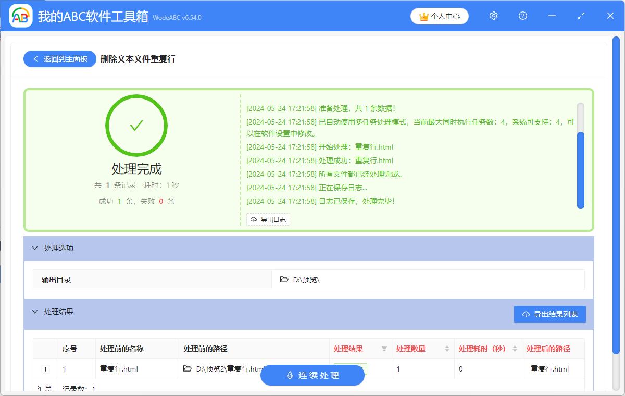Open 个人中心 via the crown icon
Viewport: 625px width, 396px height.
click(439, 16)
